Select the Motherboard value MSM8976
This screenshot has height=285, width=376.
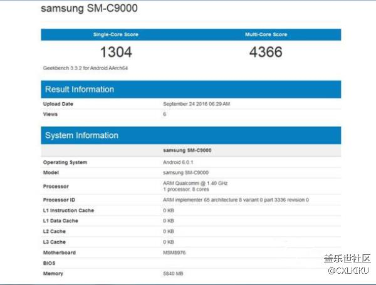[174, 252]
